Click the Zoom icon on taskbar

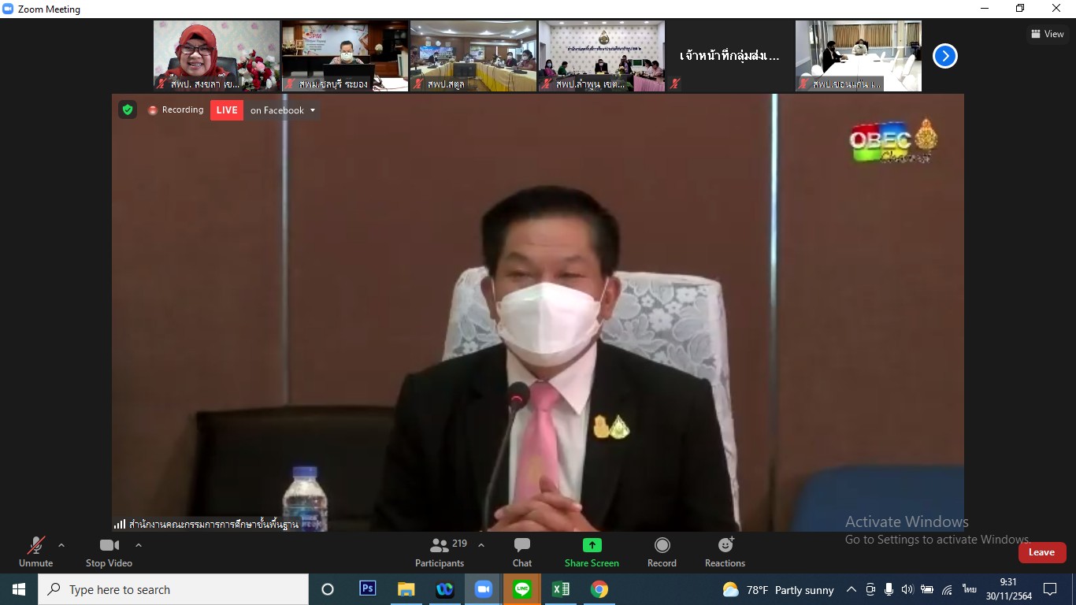(x=484, y=589)
